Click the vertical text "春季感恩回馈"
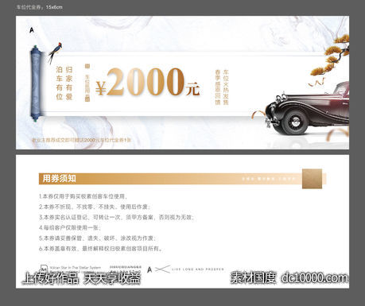Screen dimensions: 365x306 [x=218, y=87]
